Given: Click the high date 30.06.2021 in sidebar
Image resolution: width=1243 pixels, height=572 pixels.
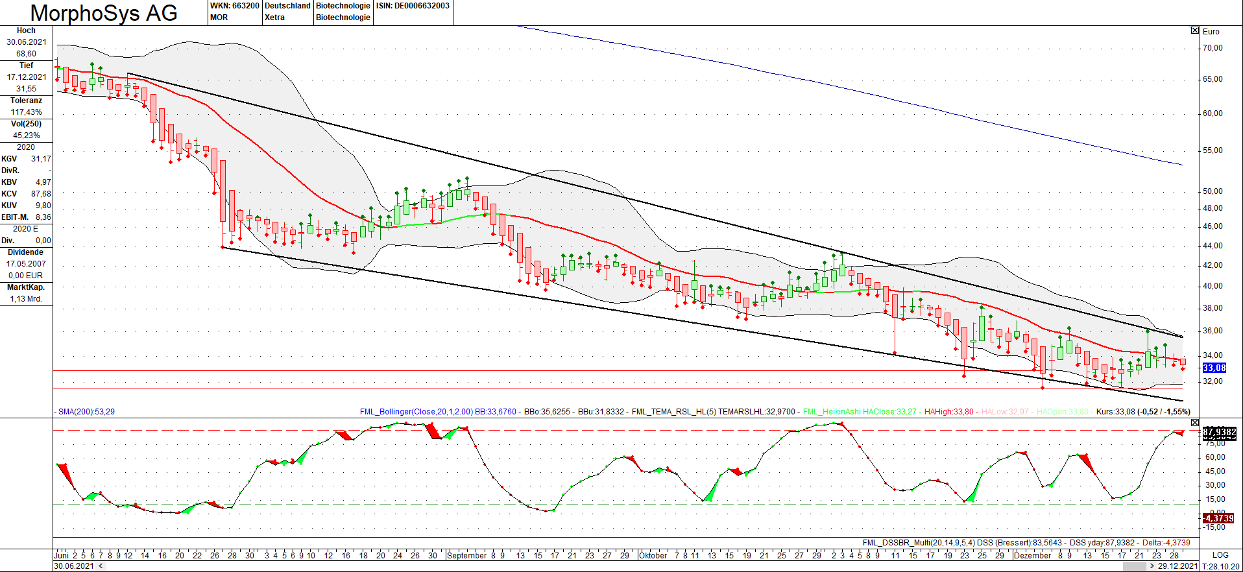Looking at the screenshot, I should click(27, 42).
